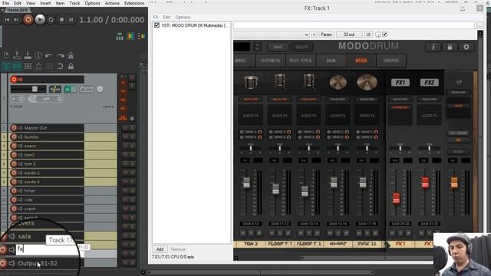Open the Insert menu
This screenshot has height=276, width=491.
[45, 3]
